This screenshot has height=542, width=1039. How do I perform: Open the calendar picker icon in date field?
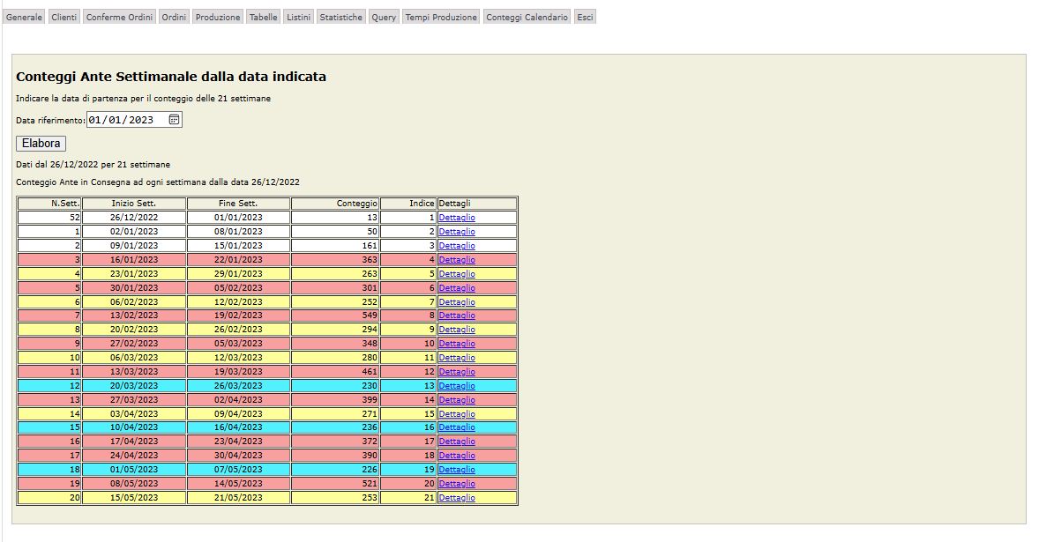(x=174, y=120)
